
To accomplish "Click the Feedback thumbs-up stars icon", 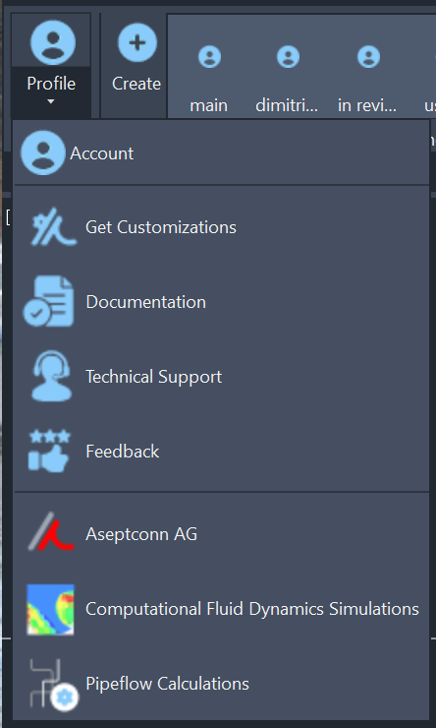I will (x=49, y=452).
